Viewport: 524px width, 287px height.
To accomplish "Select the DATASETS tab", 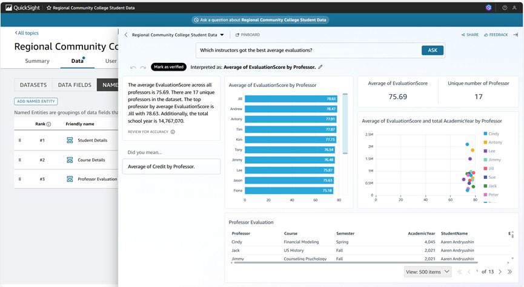I will coord(33,85).
